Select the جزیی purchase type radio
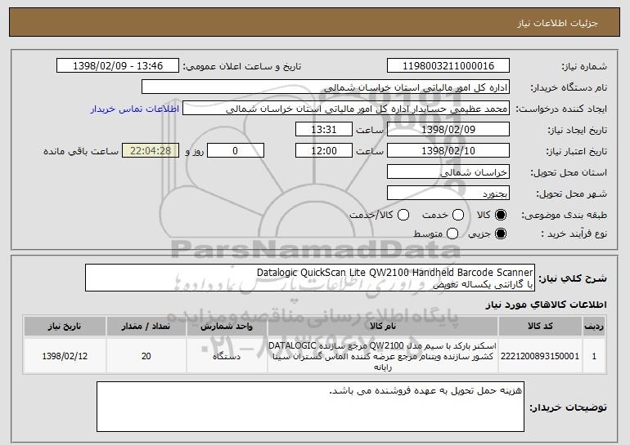 501,234
